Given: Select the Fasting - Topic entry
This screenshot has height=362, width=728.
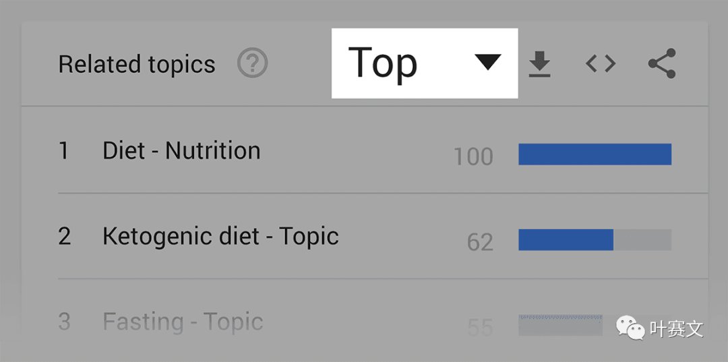Looking at the screenshot, I should pyautogui.click(x=183, y=322).
